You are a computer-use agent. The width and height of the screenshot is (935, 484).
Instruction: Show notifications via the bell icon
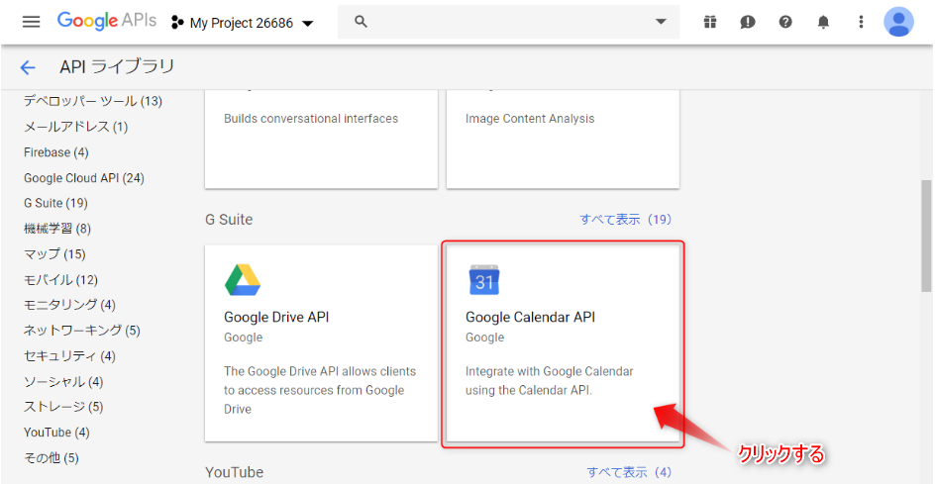(823, 22)
